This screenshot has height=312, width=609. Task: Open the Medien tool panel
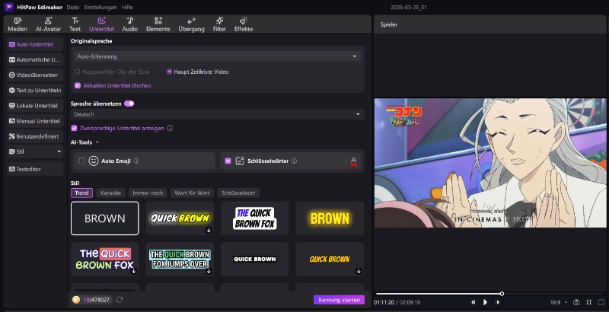click(18, 24)
